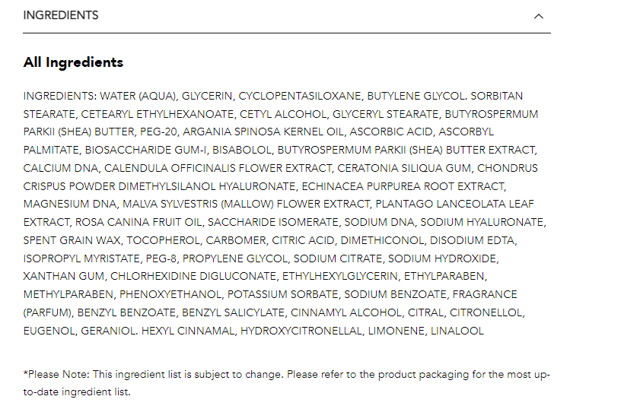
Task: Click the word TOCOPHEROL
Action: pos(163,240)
